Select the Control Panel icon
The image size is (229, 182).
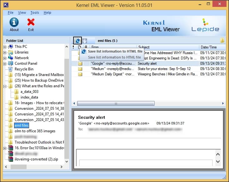click(11, 63)
